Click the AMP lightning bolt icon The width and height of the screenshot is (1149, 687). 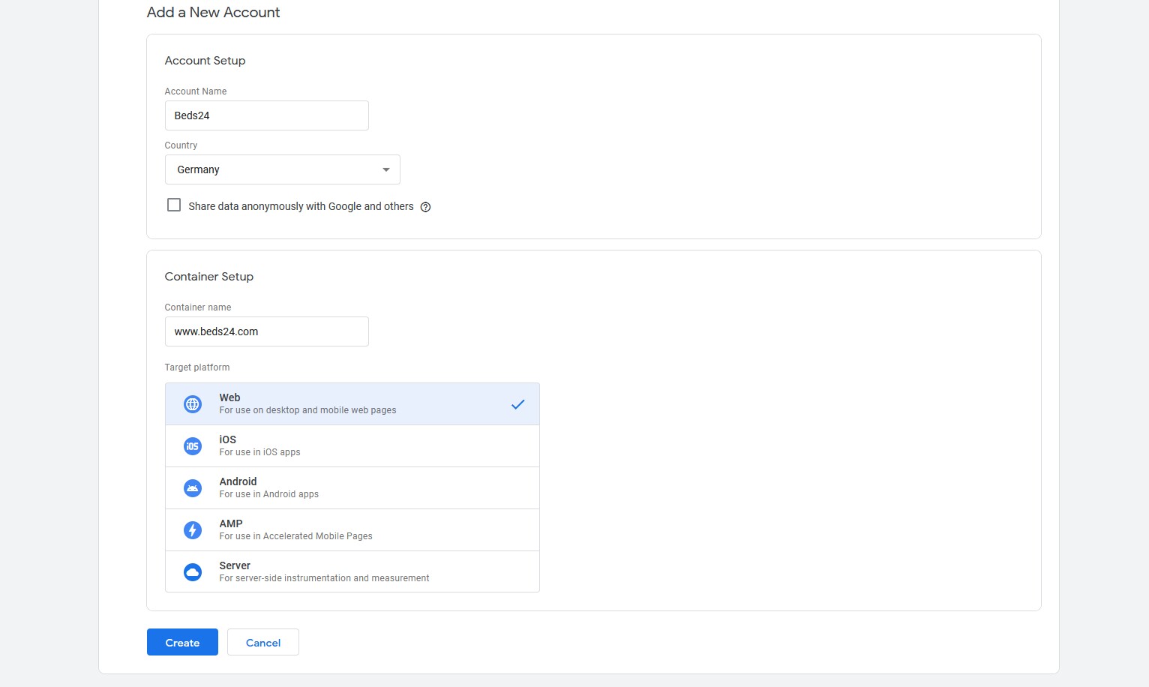click(193, 530)
